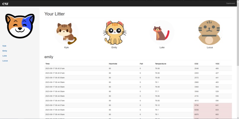Click the orange and blue cat face logo
Screen dimensions: 239x119
coord(20,26)
